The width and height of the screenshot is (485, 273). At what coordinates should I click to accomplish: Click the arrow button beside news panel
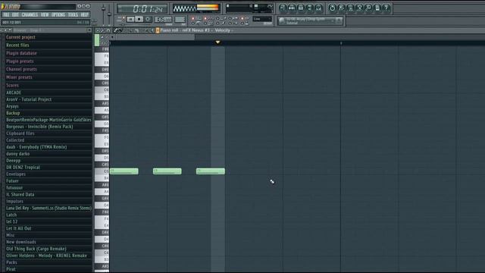[339, 20]
